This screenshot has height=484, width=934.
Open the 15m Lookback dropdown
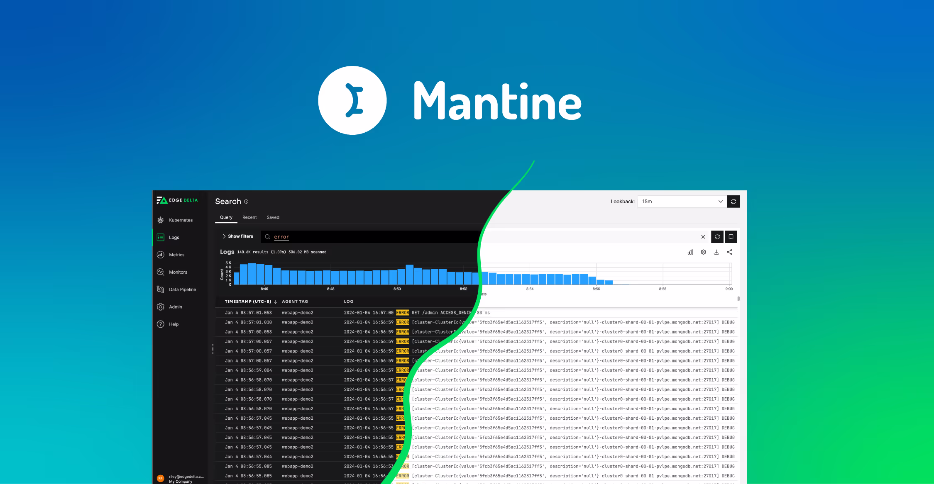point(681,201)
